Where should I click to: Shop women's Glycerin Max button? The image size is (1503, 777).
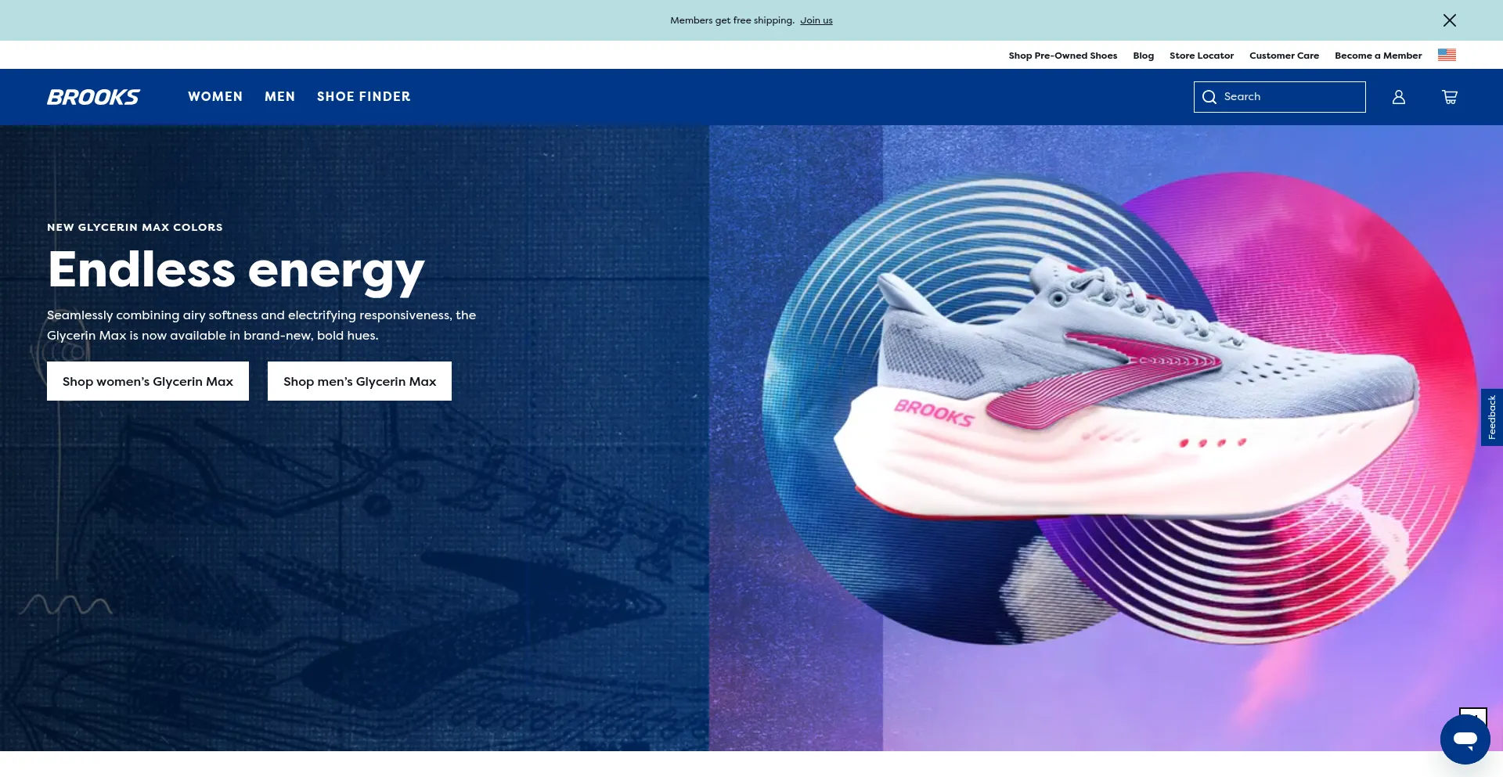pyautogui.click(x=148, y=381)
